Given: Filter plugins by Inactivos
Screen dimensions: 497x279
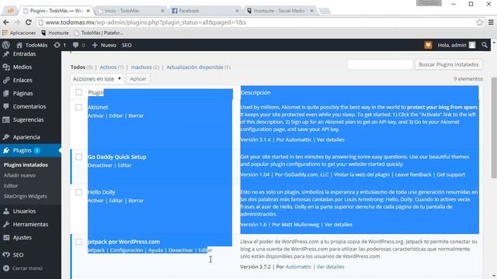Looking at the screenshot, I should tap(141, 67).
